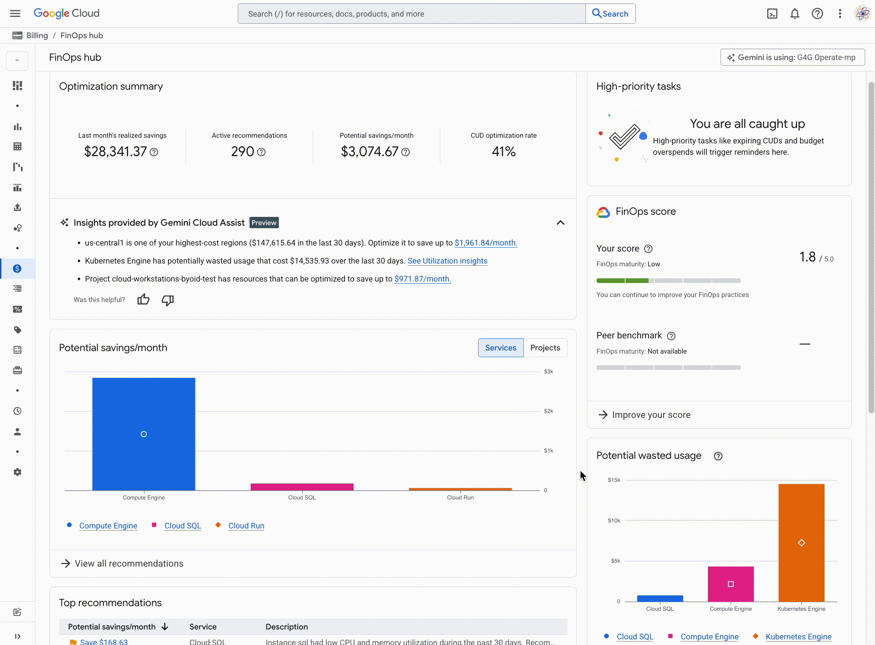This screenshot has width=875, height=645.
Task: Open Cloud SQL link in savings legend
Action: point(183,526)
